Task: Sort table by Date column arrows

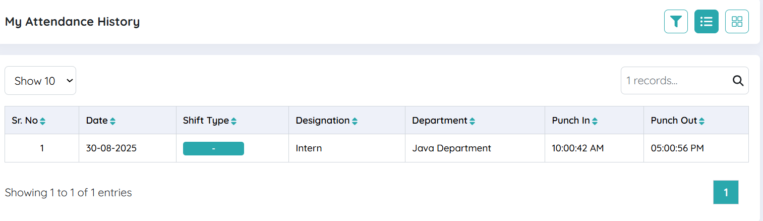Action: pos(112,121)
